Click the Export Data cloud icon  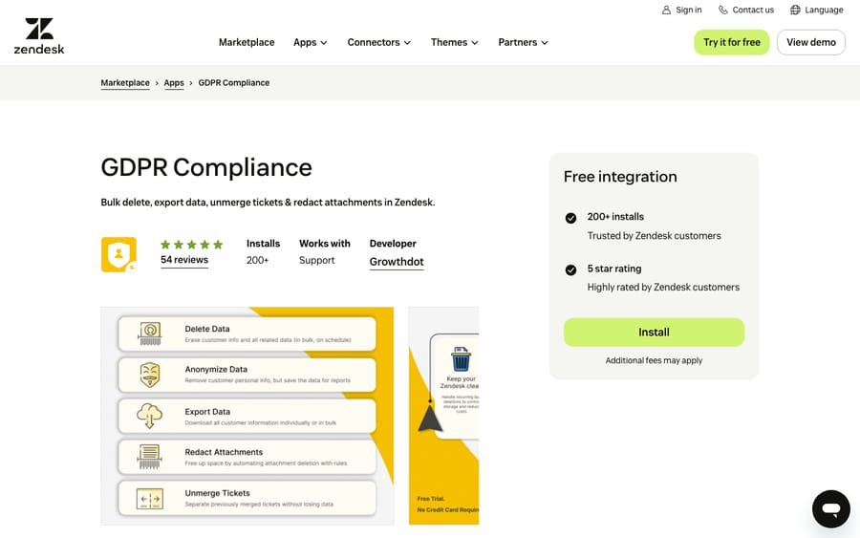point(149,416)
